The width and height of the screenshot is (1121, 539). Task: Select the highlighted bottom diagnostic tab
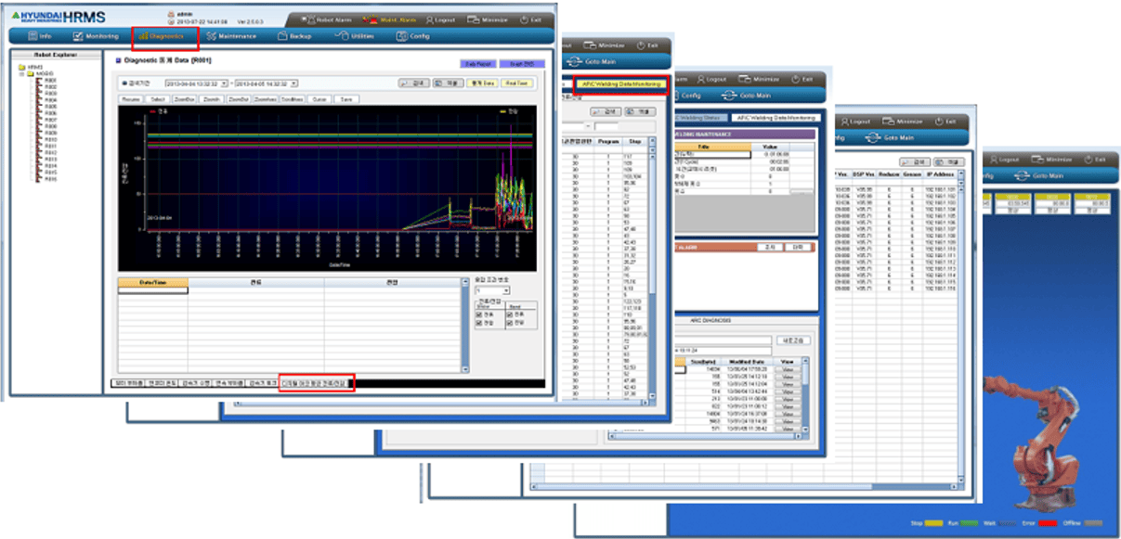[317, 382]
